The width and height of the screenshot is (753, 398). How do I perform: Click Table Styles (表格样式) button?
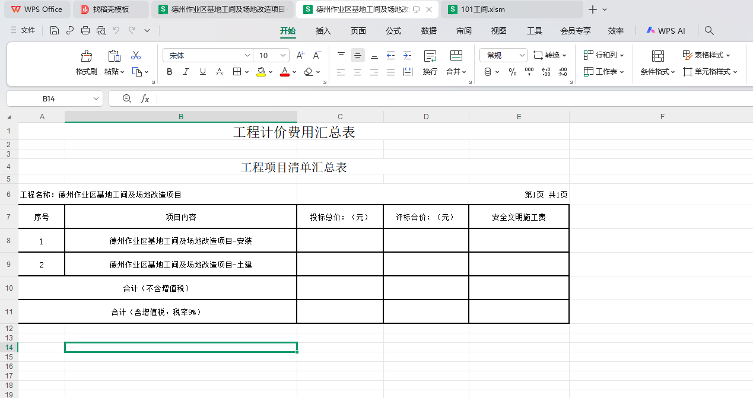[x=706, y=55]
